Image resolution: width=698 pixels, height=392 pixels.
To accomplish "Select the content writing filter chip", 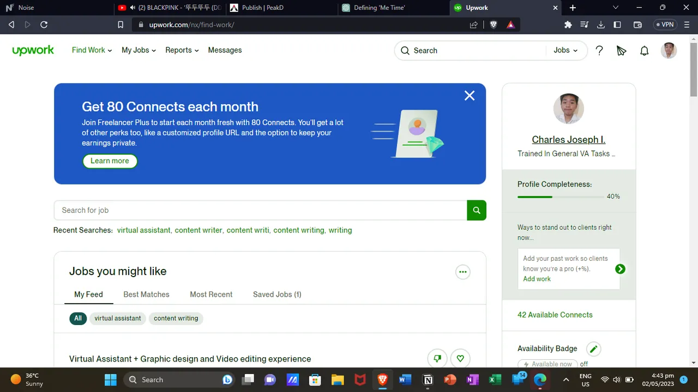I will pos(176,318).
